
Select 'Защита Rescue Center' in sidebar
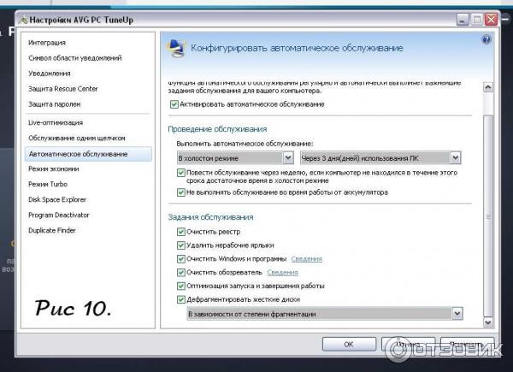pyautogui.click(x=62, y=88)
